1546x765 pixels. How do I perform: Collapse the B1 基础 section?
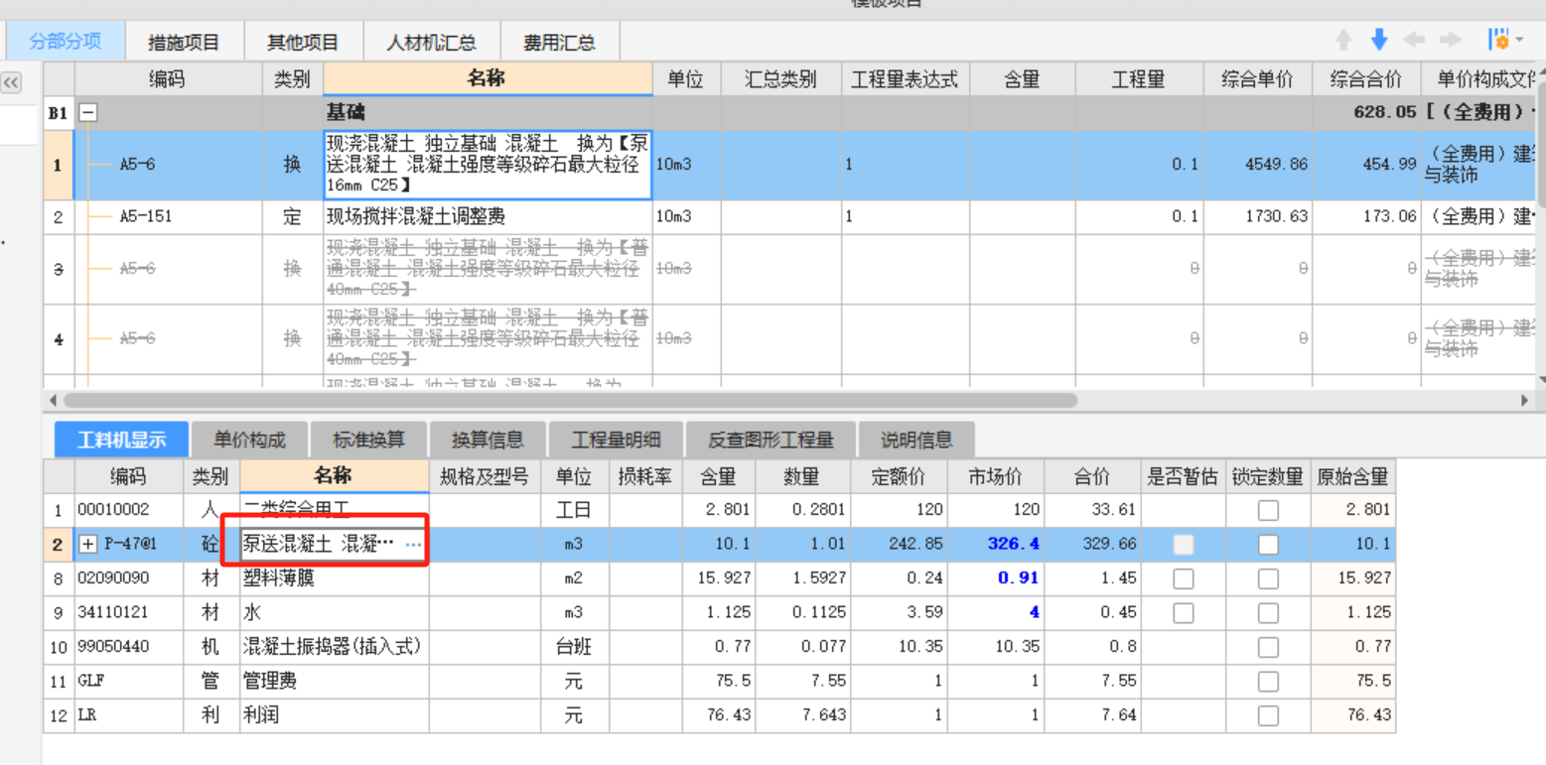[88, 113]
